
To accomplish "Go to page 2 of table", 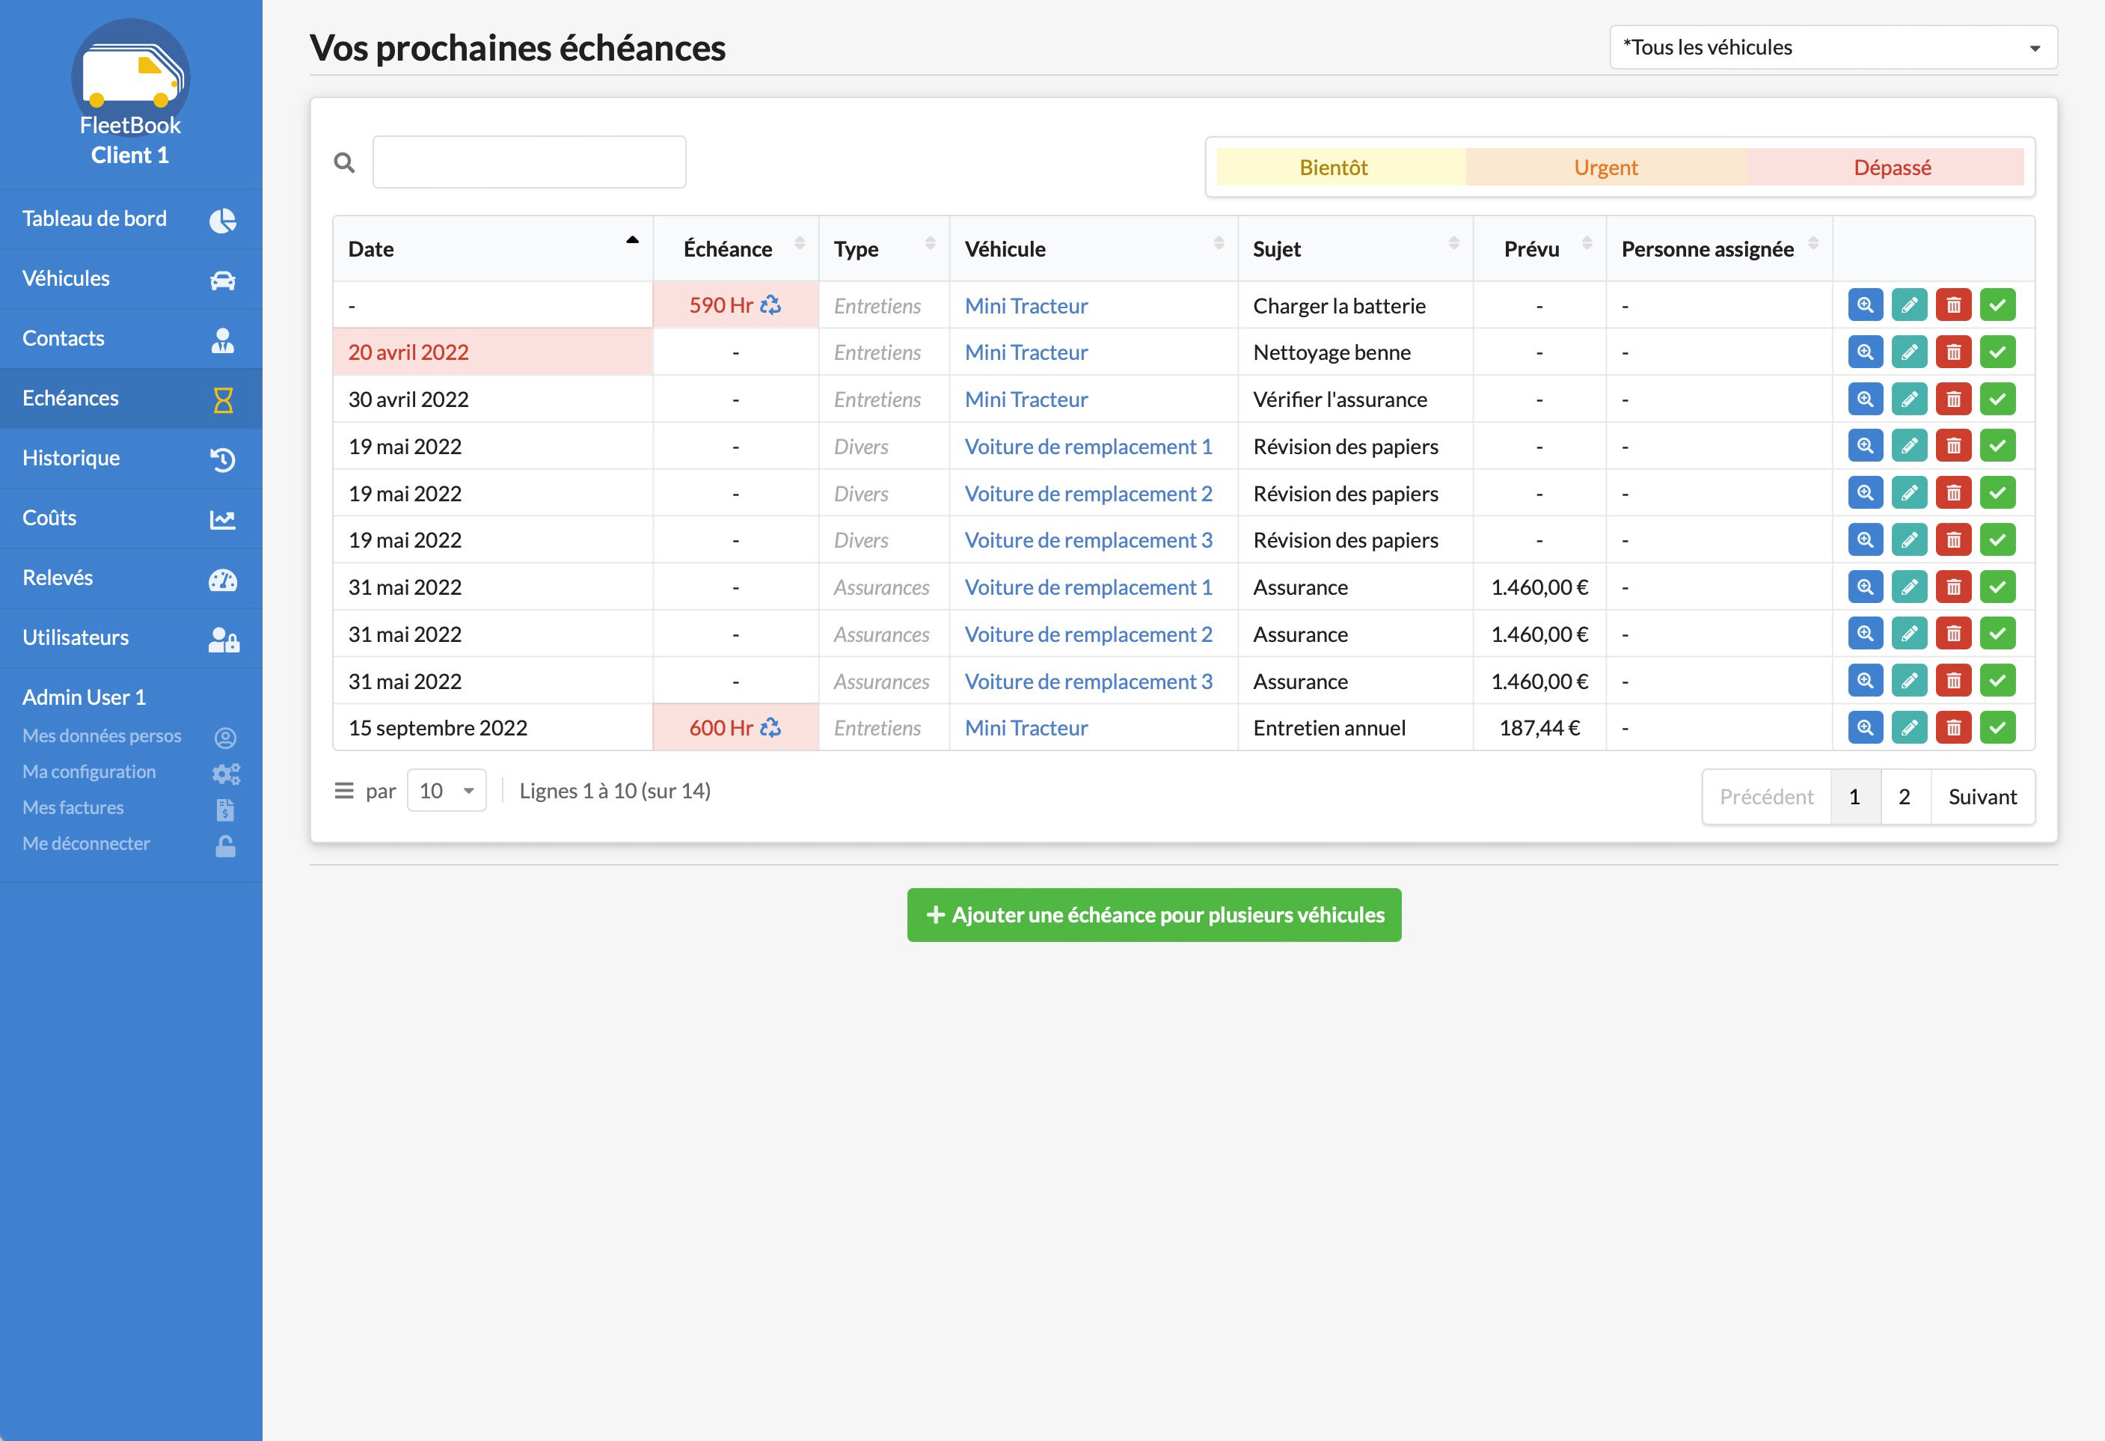I will pos(1905,797).
